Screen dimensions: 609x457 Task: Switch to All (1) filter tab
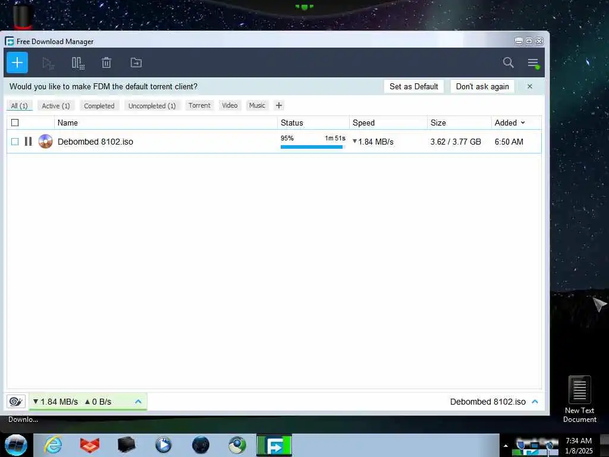pyautogui.click(x=20, y=106)
